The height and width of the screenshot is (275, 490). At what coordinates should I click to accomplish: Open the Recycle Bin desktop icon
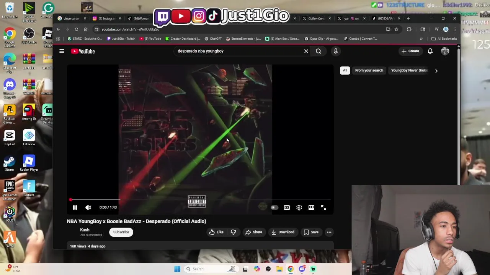10,11
